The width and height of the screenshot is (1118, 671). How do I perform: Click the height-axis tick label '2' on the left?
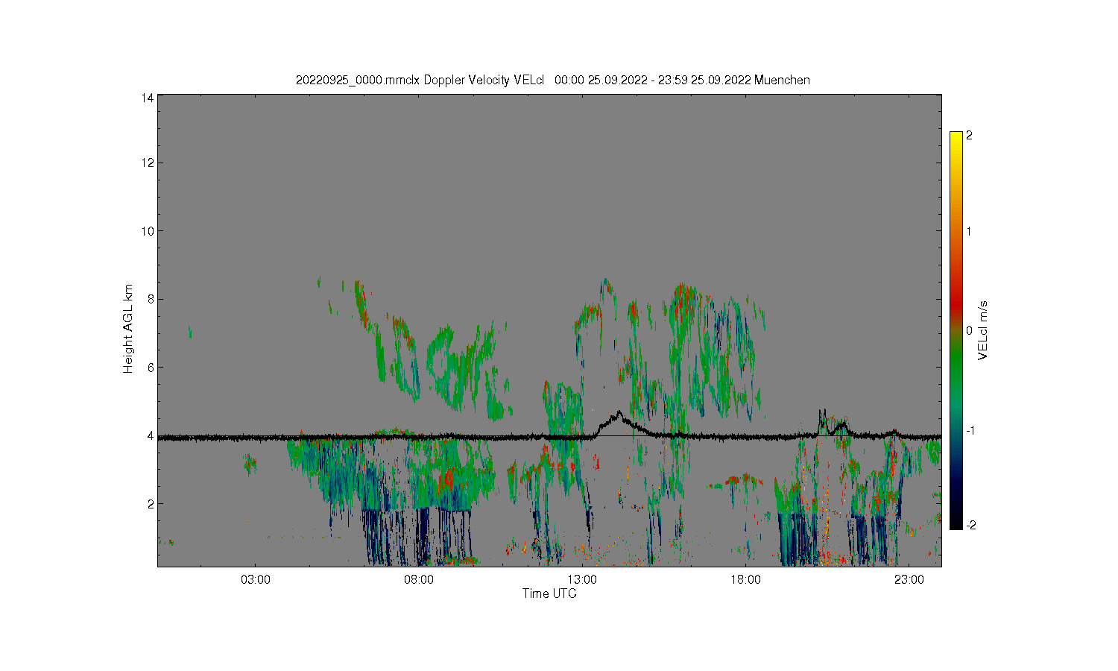(x=151, y=504)
